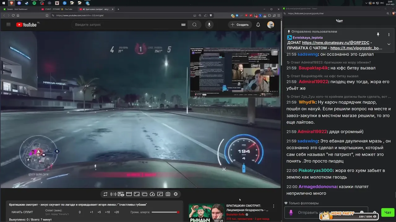Take a screenshot with camera icon

pos(168,194)
